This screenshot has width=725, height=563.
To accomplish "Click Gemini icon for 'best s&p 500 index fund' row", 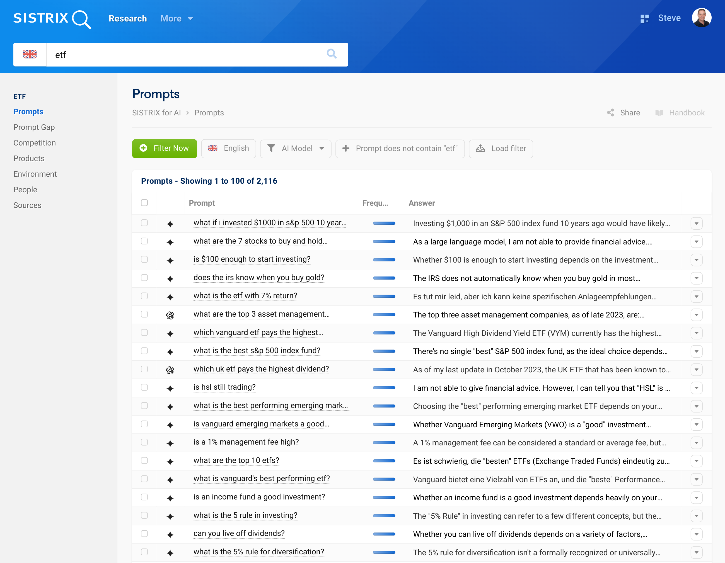I will [x=170, y=352].
